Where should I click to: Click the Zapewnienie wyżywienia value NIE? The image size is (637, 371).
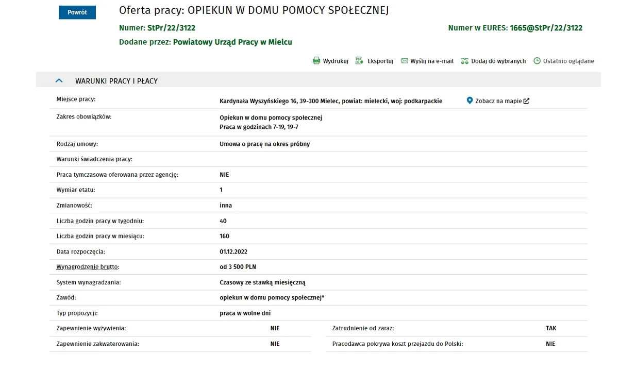tap(275, 328)
